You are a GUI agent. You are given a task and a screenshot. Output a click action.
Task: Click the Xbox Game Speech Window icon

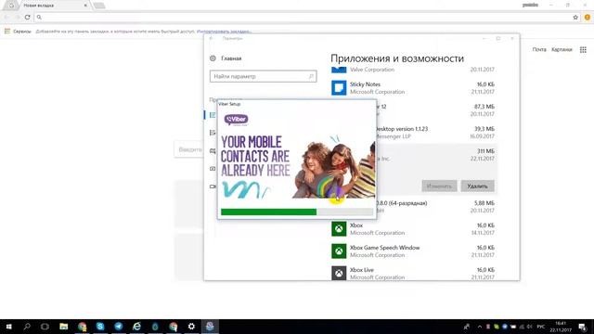click(339, 251)
